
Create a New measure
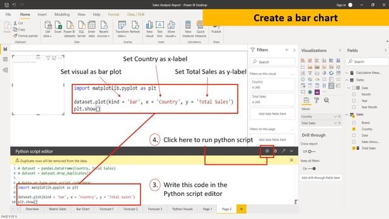point(188,29)
